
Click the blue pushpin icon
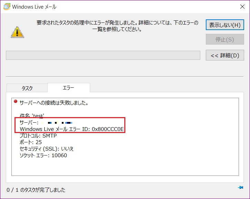(240, 188)
